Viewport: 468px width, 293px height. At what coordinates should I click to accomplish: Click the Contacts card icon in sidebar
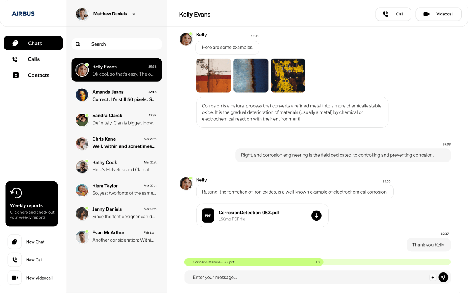[x=16, y=75]
